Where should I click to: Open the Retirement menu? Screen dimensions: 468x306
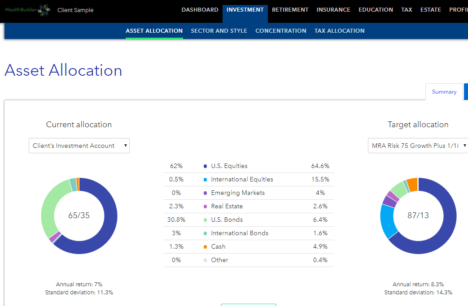290,10
